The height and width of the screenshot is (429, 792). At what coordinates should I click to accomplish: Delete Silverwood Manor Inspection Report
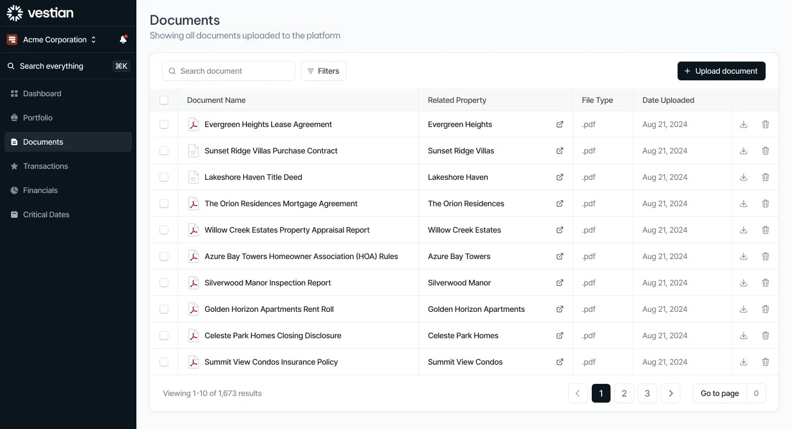tap(766, 283)
